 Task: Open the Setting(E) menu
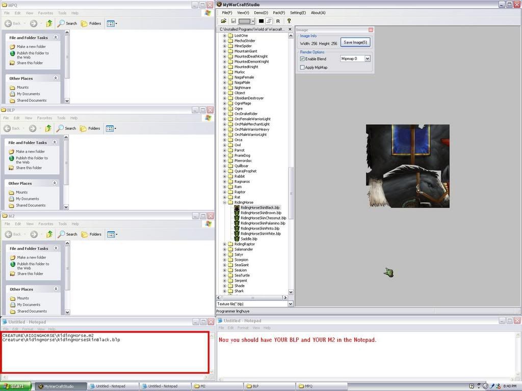click(298, 13)
